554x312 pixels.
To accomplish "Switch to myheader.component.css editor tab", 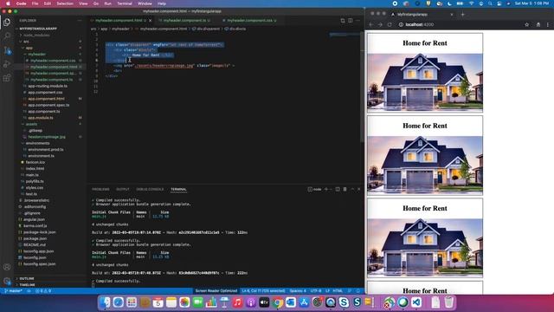I will (x=249, y=21).
